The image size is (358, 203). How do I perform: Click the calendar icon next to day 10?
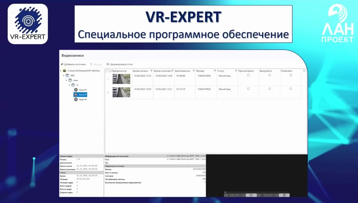tap(73, 85)
